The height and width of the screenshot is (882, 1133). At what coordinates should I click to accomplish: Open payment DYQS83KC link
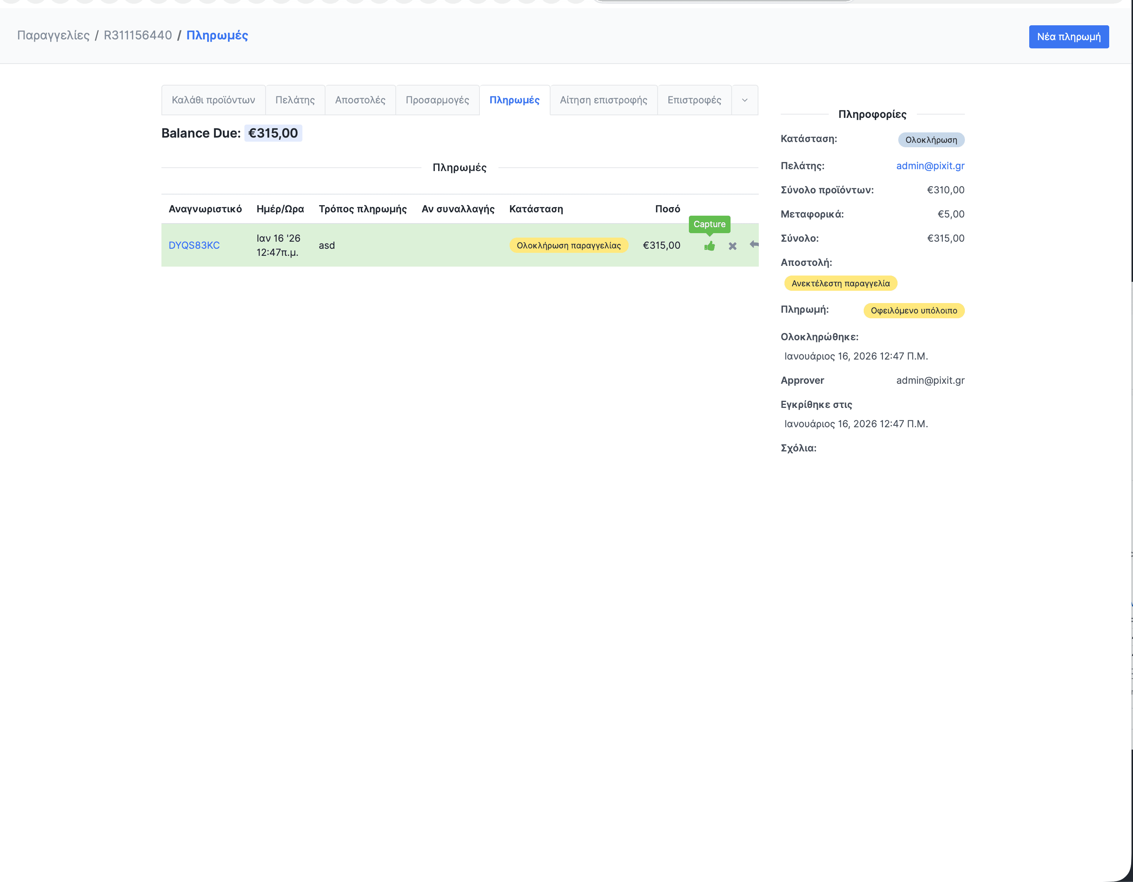(194, 245)
